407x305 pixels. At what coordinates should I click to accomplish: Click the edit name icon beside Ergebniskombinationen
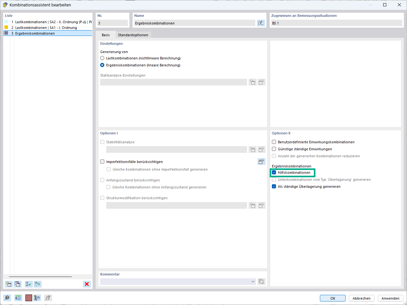tap(261, 23)
